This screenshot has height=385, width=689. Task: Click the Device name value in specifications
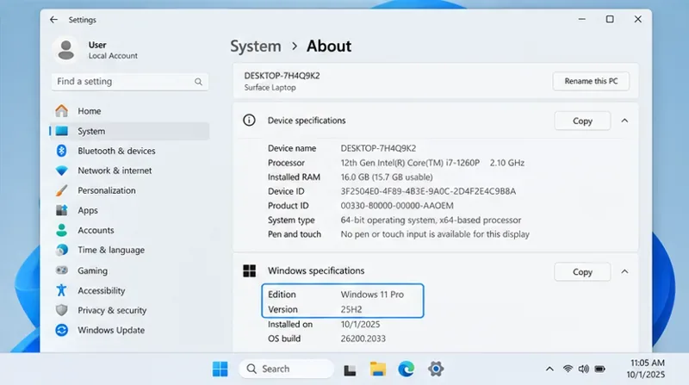click(378, 148)
